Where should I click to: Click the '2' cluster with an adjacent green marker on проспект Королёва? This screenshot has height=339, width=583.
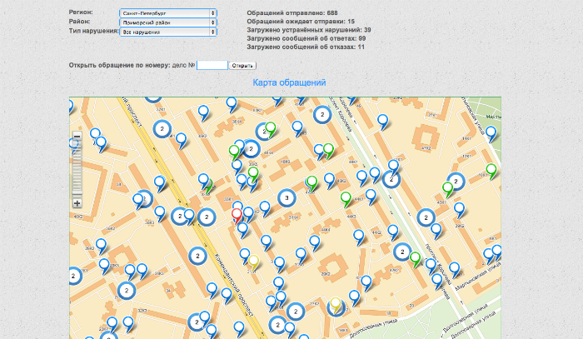(402, 252)
